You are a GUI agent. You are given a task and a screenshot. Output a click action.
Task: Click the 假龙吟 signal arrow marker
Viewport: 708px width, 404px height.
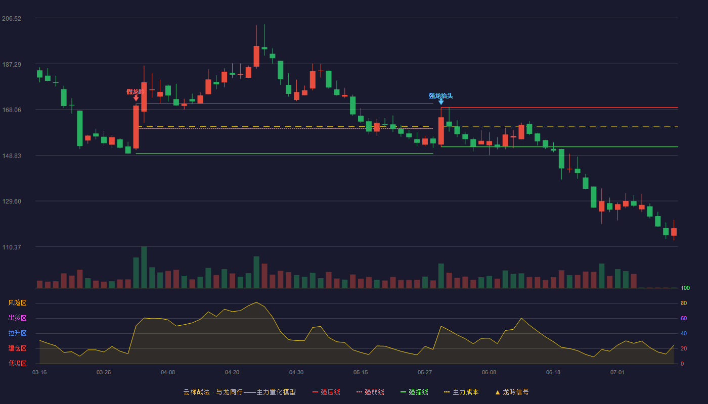pyautogui.click(x=136, y=98)
